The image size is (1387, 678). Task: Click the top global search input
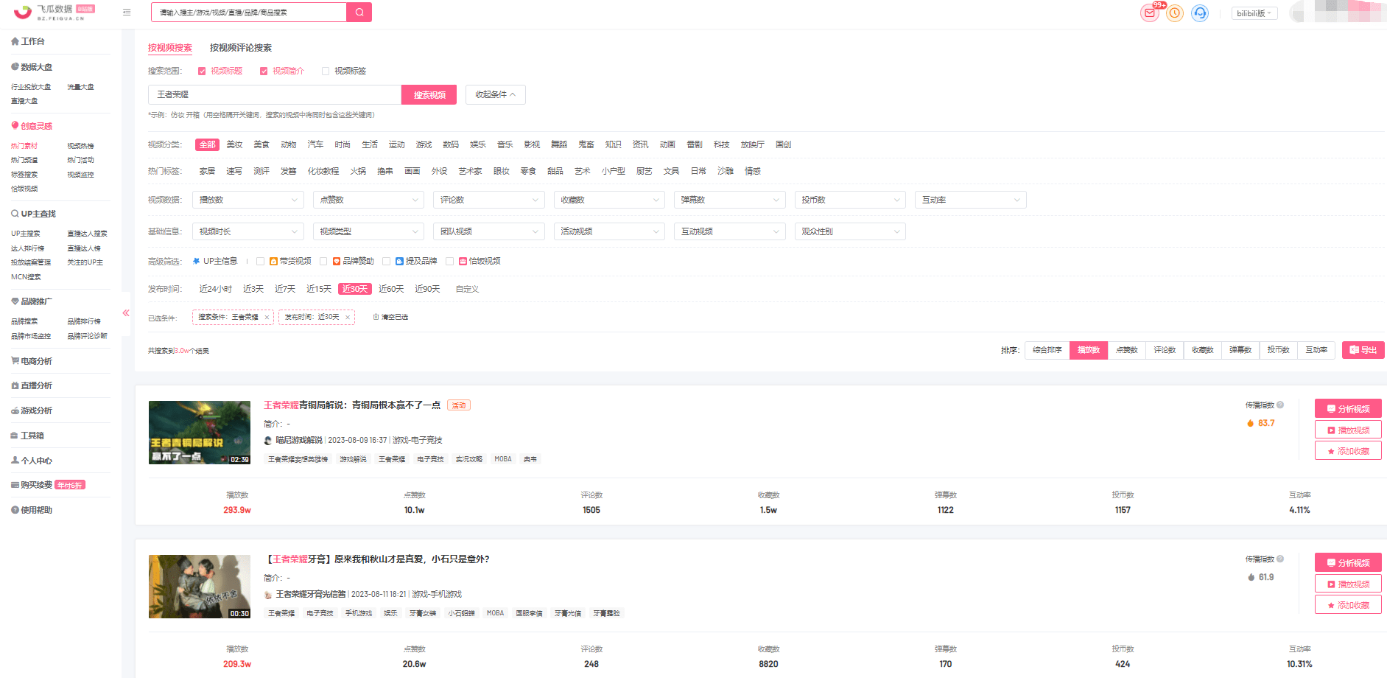click(249, 12)
